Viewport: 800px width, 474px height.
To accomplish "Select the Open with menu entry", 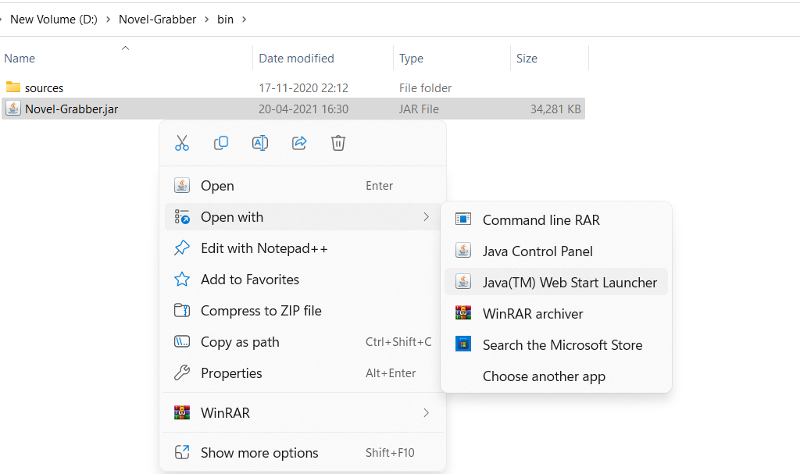I will coord(303,217).
